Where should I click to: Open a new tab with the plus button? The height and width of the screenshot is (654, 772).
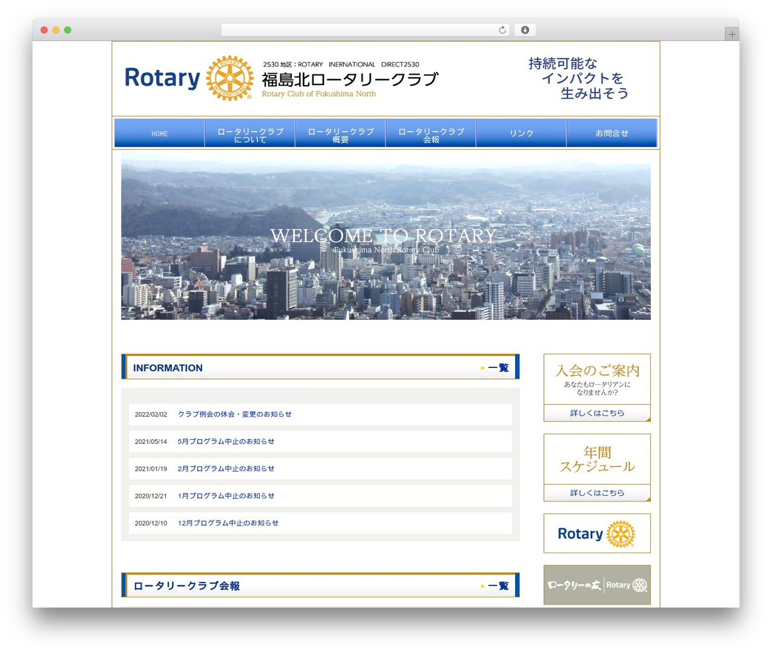[732, 34]
